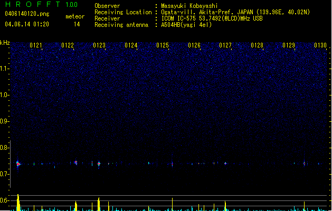
Task: Click the 0125 time marker
Action: tap(163, 45)
